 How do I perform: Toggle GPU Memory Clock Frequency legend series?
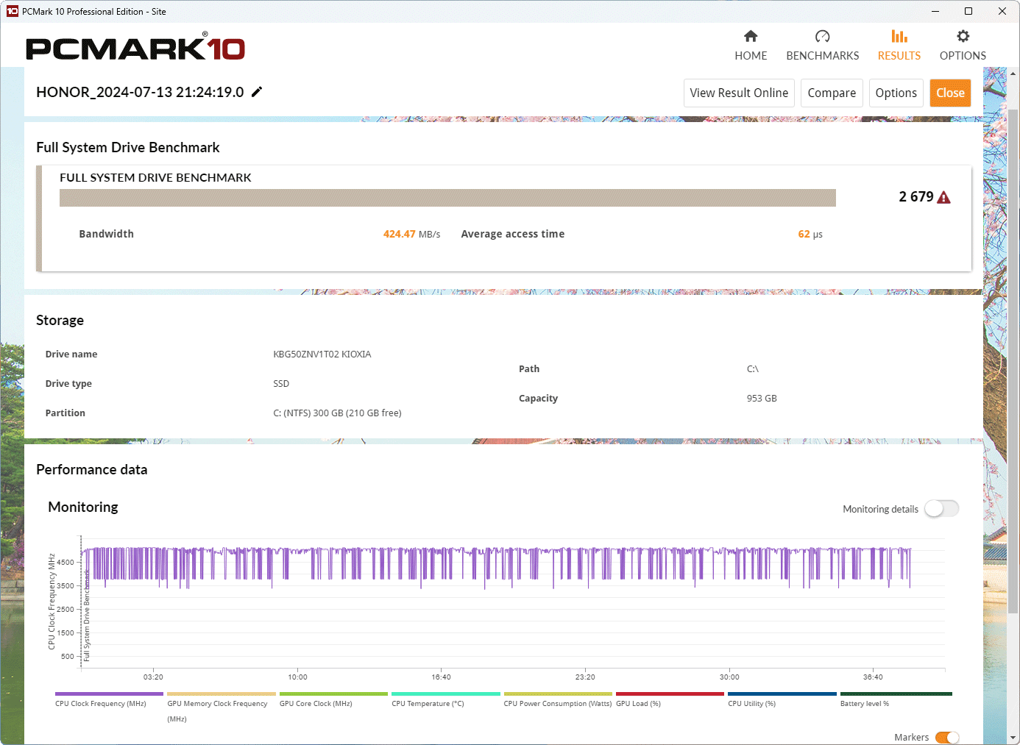point(221,707)
